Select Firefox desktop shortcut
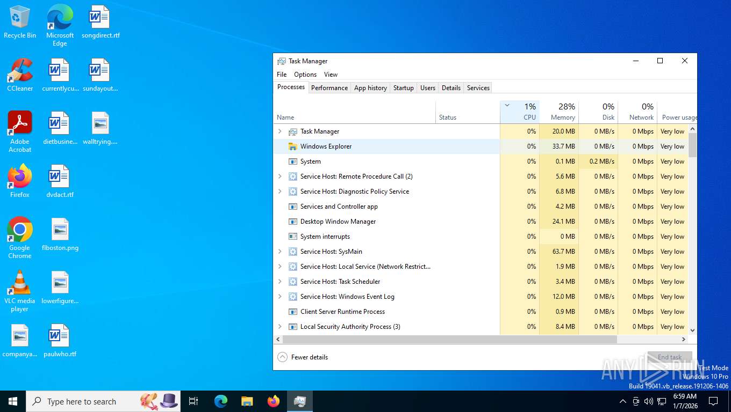This screenshot has width=731, height=412. (x=20, y=181)
